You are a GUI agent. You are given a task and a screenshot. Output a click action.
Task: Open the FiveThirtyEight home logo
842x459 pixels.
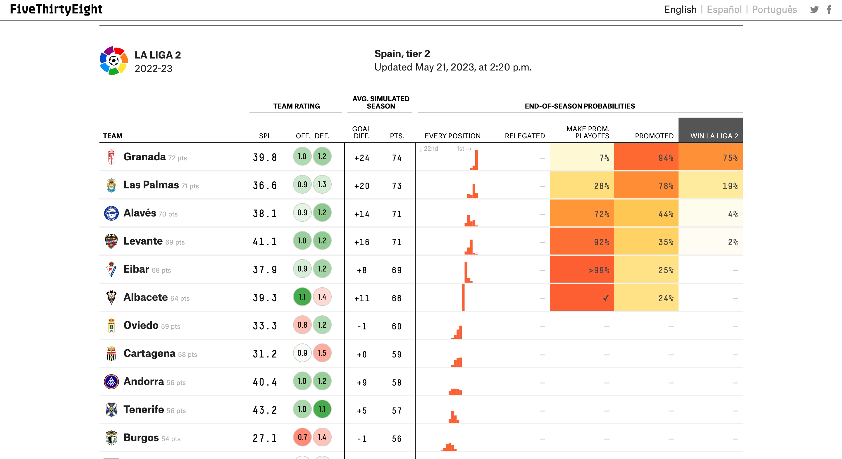[x=56, y=9]
